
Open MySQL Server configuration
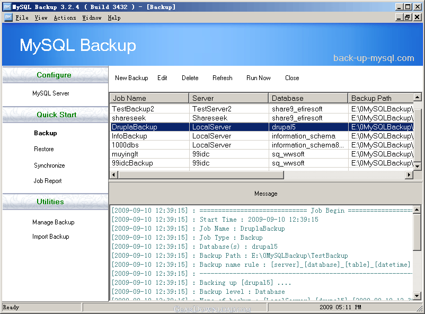point(51,93)
